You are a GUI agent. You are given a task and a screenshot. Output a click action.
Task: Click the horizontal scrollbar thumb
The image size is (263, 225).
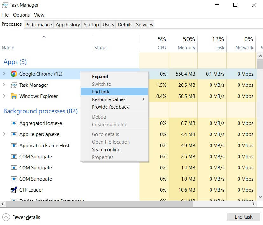(100, 204)
